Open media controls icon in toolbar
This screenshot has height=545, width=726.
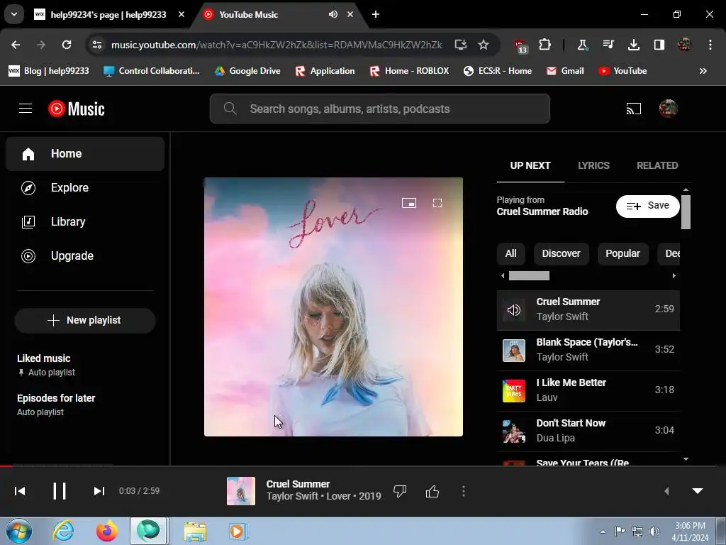[608, 45]
